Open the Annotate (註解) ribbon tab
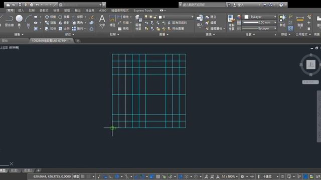321x180 pixels. (32, 10)
